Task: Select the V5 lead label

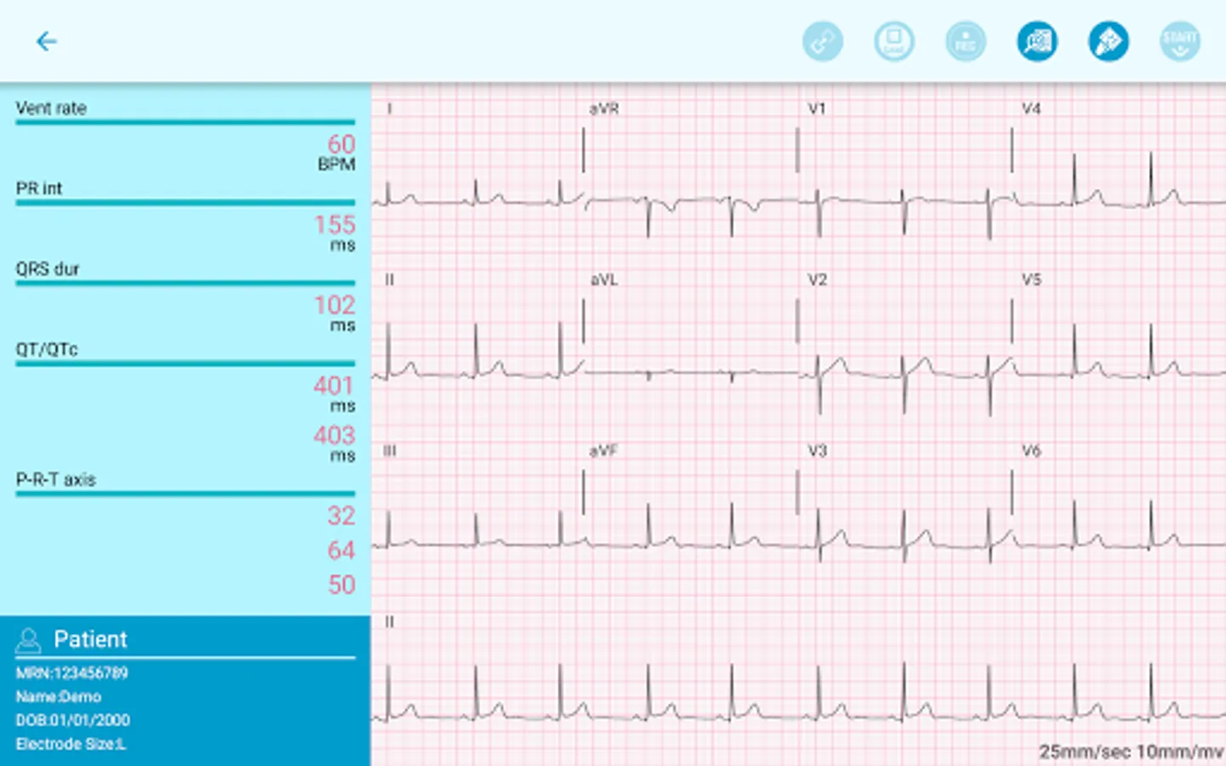Action: click(x=1031, y=280)
